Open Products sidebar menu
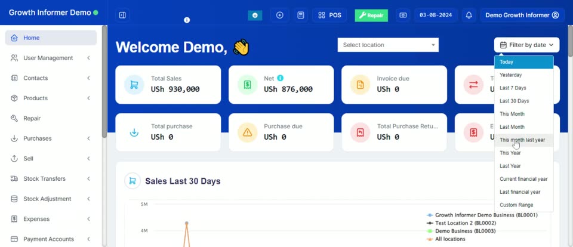 point(51,98)
